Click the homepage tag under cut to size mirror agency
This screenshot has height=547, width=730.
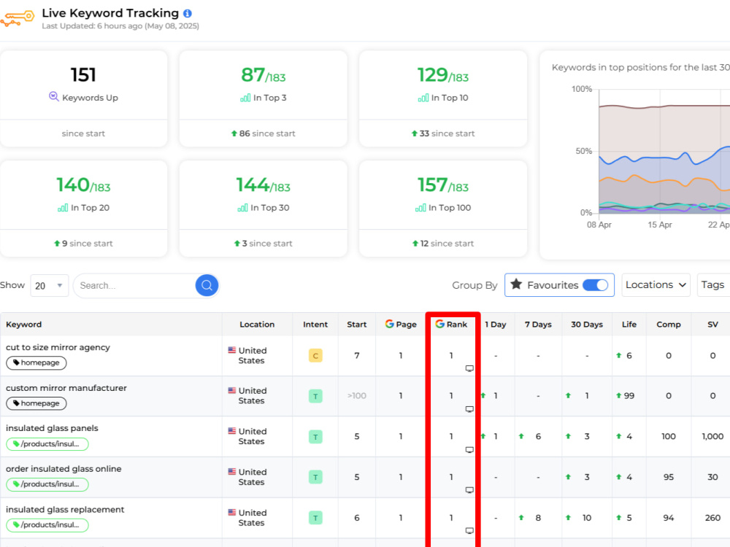coord(36,362)
